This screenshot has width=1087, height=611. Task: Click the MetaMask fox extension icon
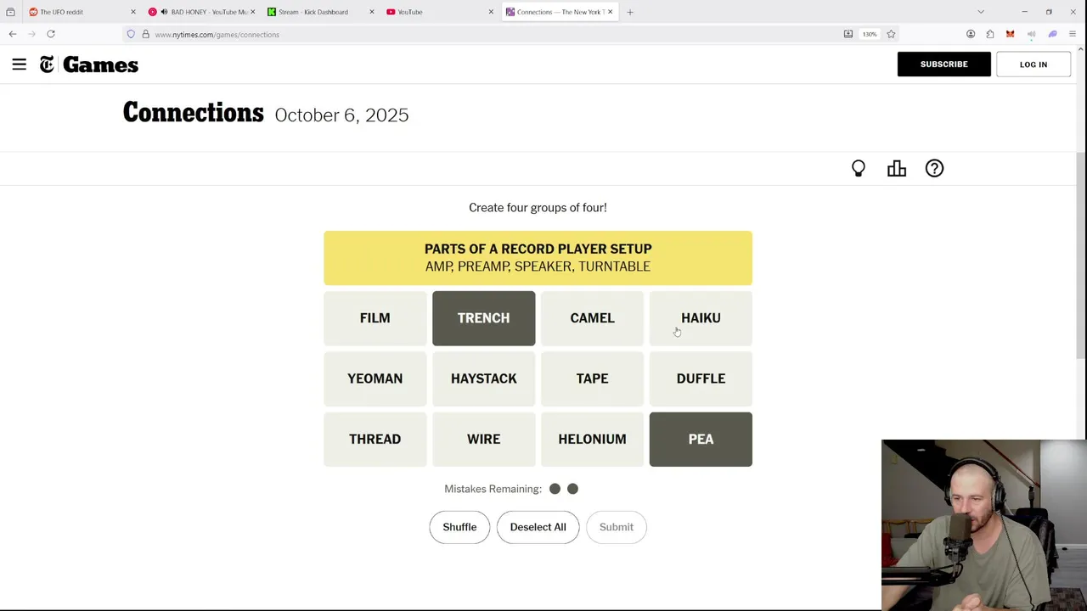[x=1010, y=34]
